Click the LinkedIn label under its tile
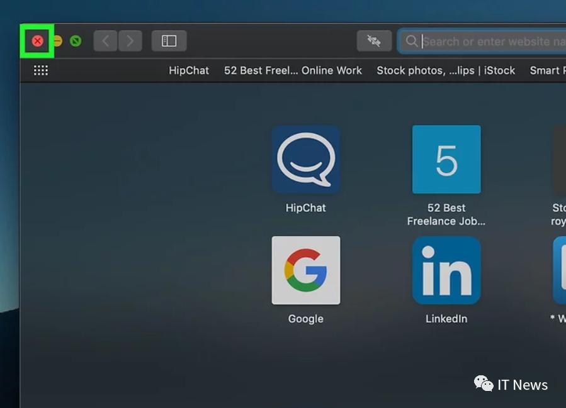566x408 pixels. click(446, 319)
